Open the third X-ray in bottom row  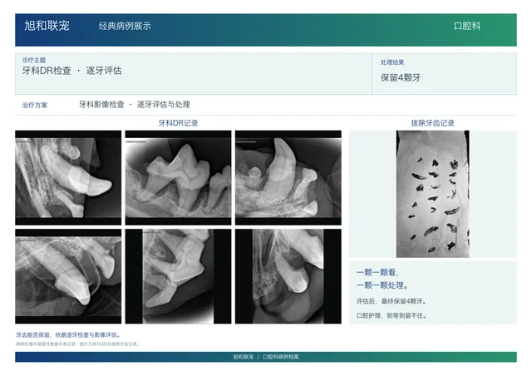288,276
